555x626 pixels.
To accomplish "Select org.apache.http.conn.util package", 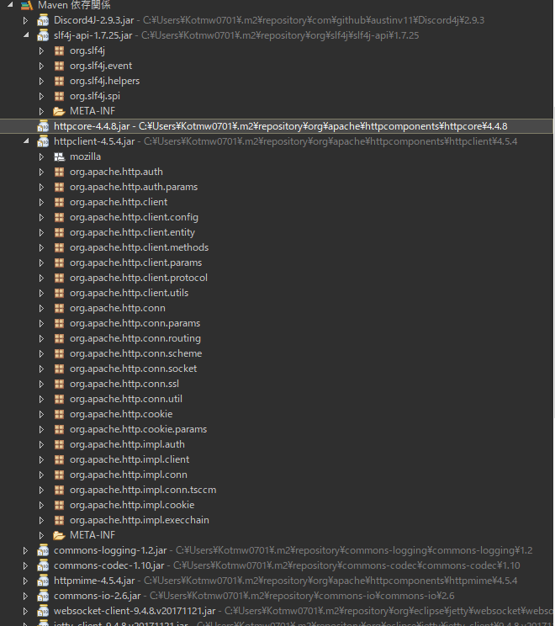I will coord(125,399).
